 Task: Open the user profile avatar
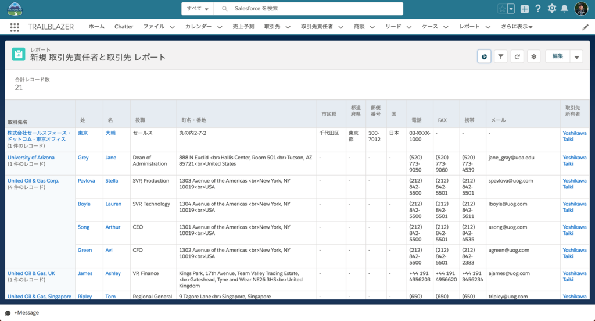click(x=581, y=8)
